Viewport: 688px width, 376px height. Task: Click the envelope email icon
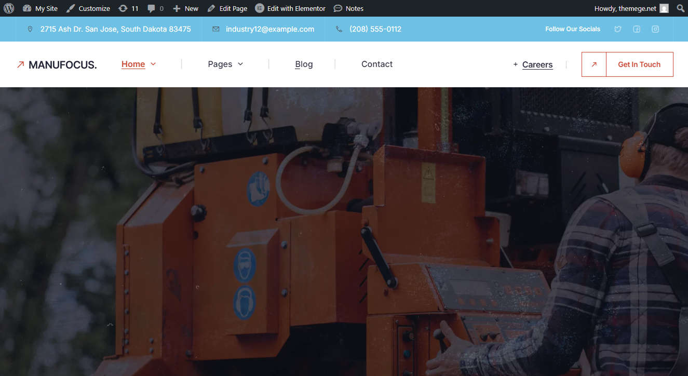tap(216, 29)
